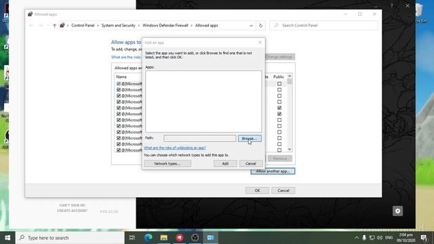Click the volume icon in system tray

pos(380,238)
